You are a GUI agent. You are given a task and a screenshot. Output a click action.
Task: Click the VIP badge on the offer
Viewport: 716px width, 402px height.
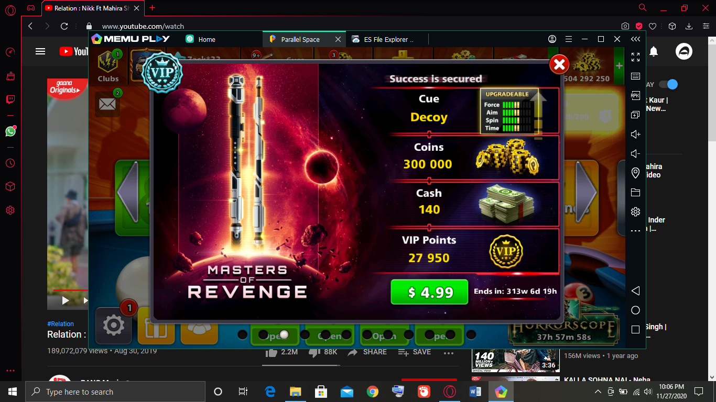coord(162,72)
